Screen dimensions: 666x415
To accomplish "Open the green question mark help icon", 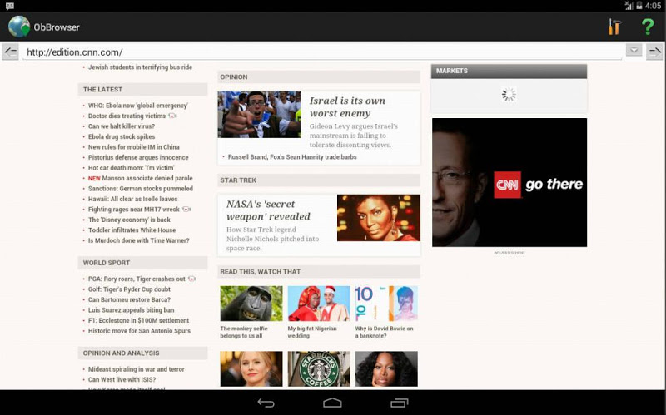I will (648, 27).
